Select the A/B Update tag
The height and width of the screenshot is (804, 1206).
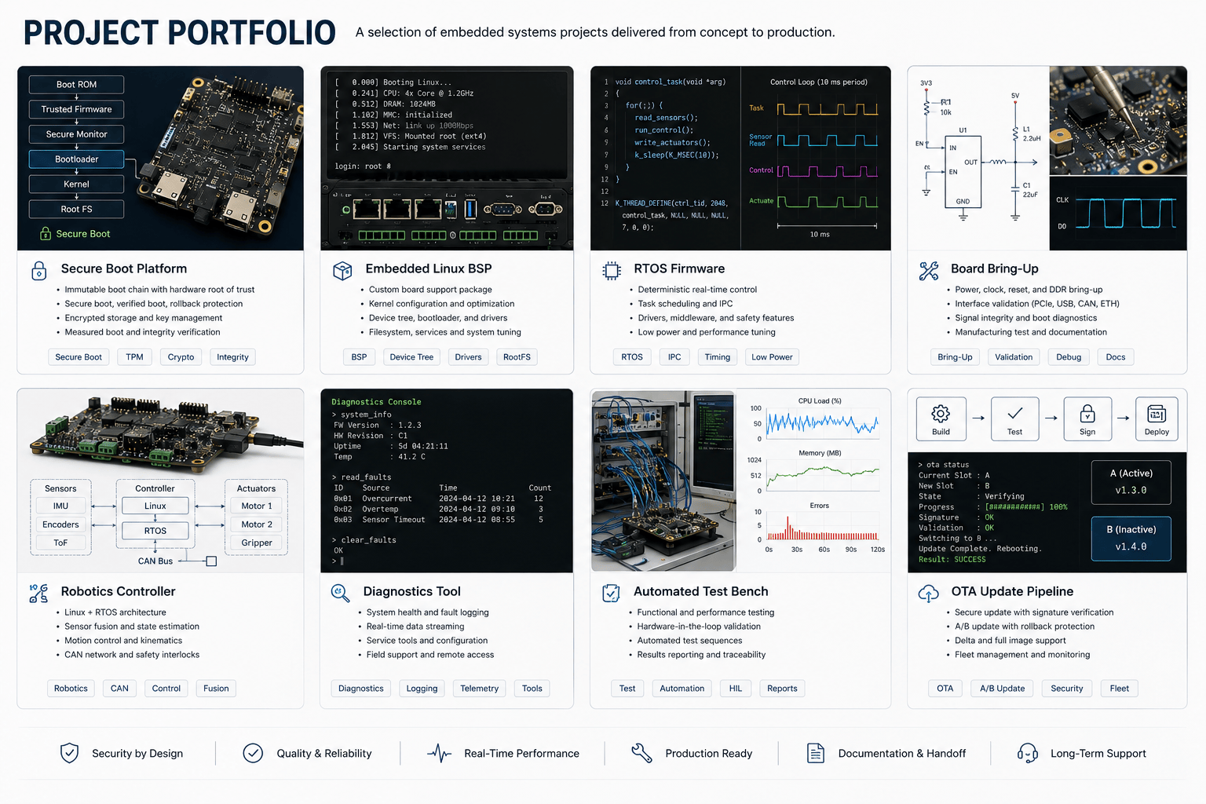pos(1002,689)
